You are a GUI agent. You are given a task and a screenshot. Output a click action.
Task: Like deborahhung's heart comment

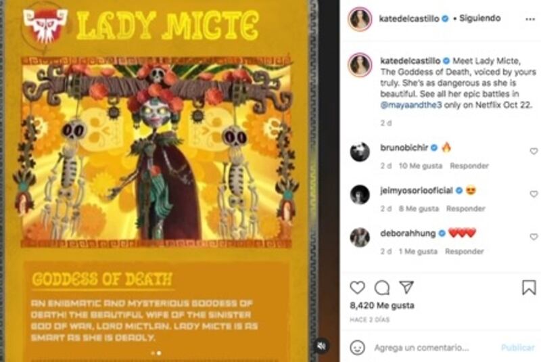coord(534,237)
